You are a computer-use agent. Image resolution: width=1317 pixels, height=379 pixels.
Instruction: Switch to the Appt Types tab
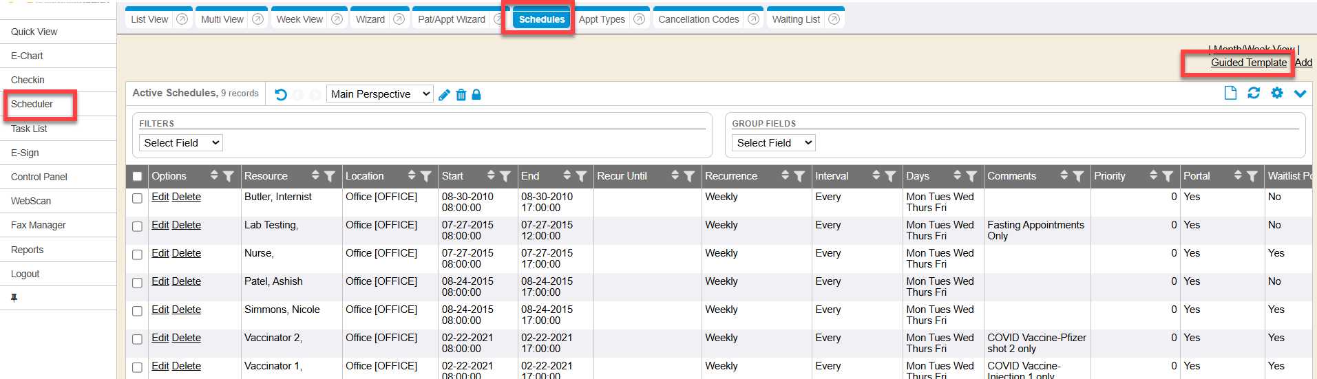click(602, 19)
